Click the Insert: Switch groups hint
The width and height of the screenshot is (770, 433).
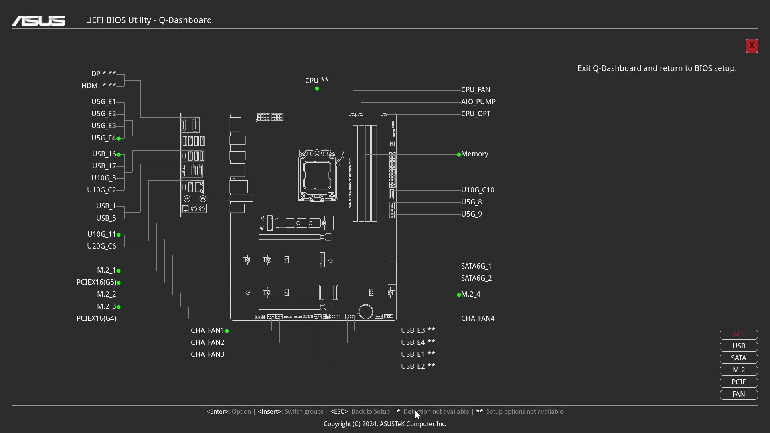[x=291, y=412]
